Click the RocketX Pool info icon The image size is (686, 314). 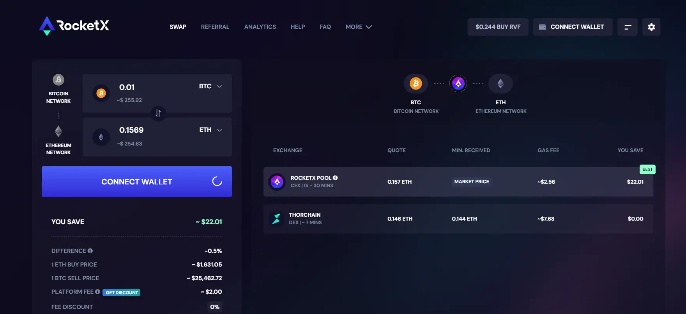point(335,178)
